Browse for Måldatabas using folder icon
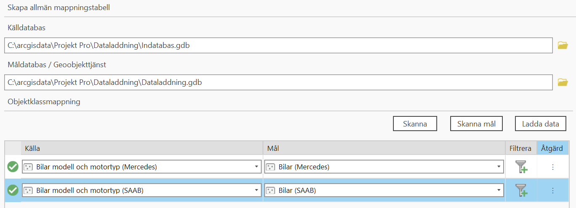576x208 pixels. click(x=563, y=82)
